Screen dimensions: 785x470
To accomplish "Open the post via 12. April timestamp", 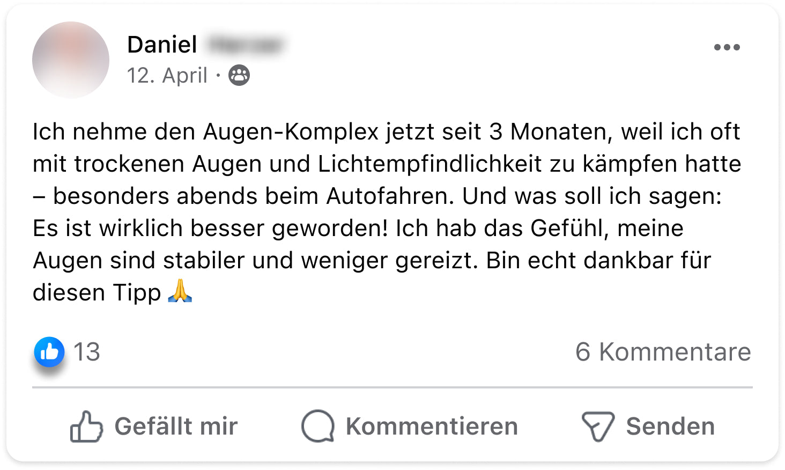I will point(167,76).
